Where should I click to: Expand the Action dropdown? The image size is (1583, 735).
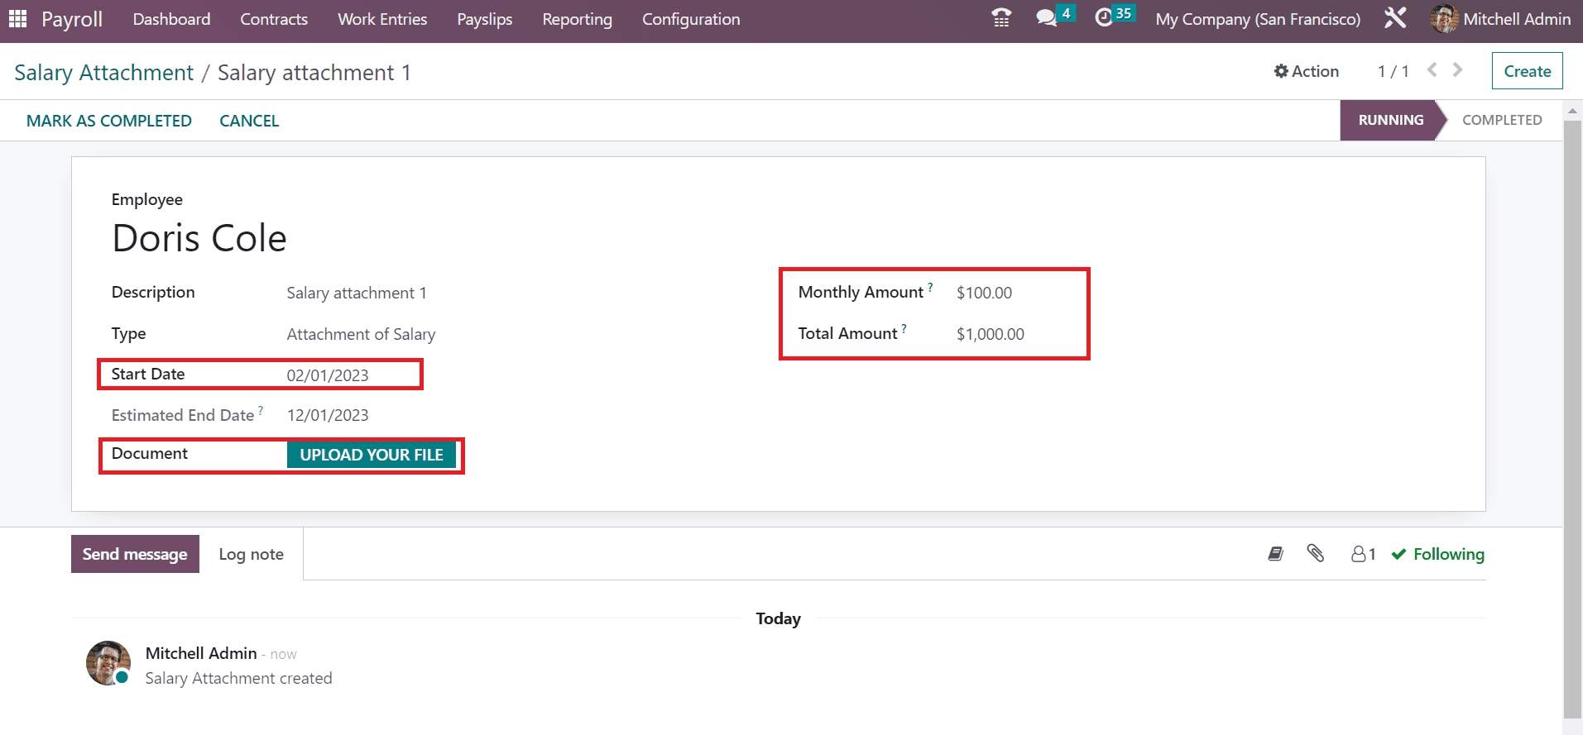click(1306, 71)
